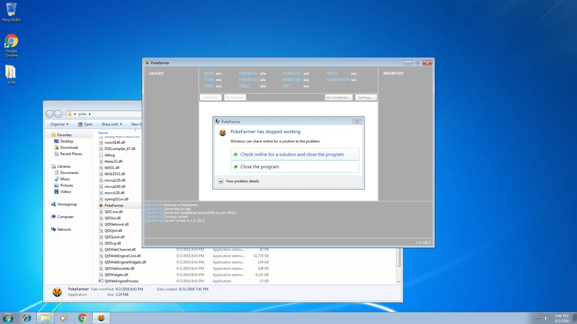The height and width of the screenshot is (324, 577).
Task: Open the Organize dropdown menu
Action: click(x=60, y=124)
